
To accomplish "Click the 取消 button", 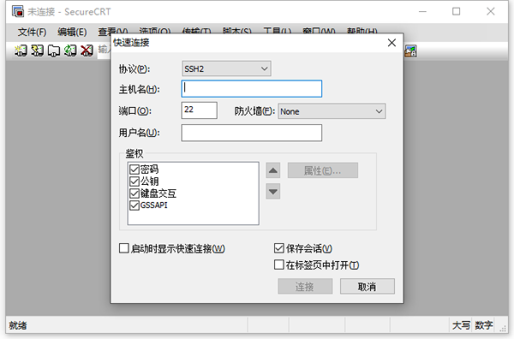I will point(368,287).
